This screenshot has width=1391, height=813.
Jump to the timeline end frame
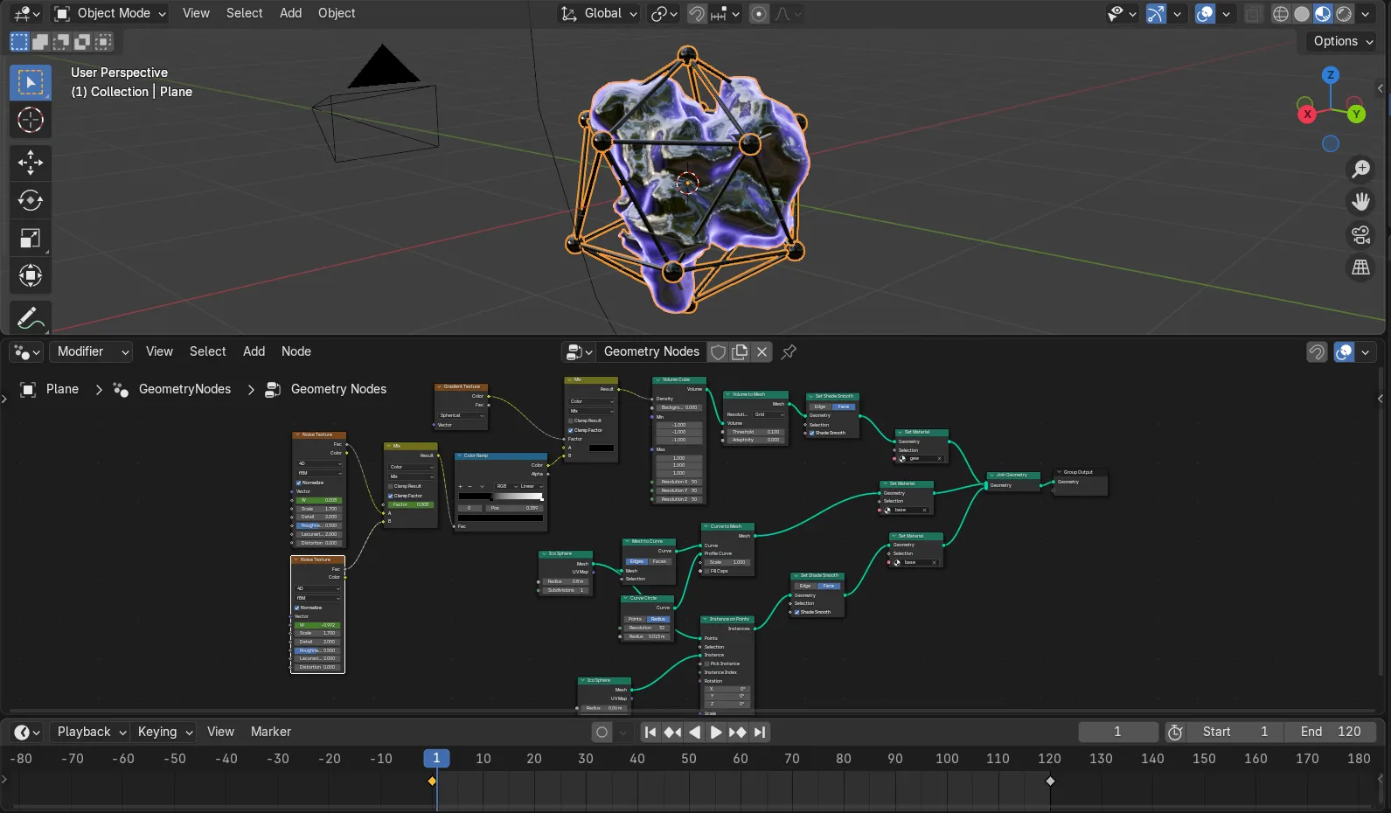coord(760,732)
